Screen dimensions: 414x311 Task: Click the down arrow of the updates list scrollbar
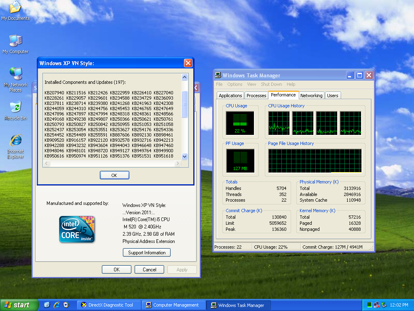[184, 156]
